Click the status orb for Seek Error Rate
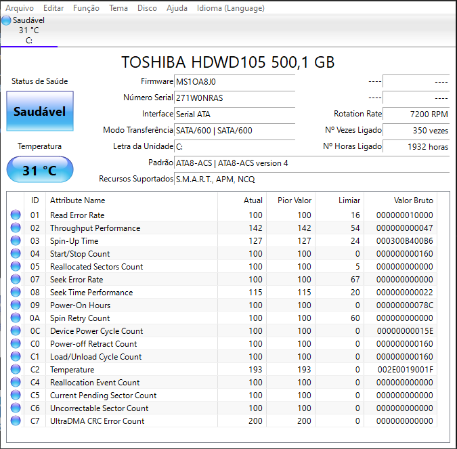Screen dimensions: 457x449 coord(16,279)
